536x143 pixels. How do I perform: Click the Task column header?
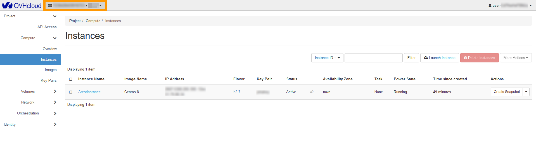pyautogui.click(x=378, y=79)
